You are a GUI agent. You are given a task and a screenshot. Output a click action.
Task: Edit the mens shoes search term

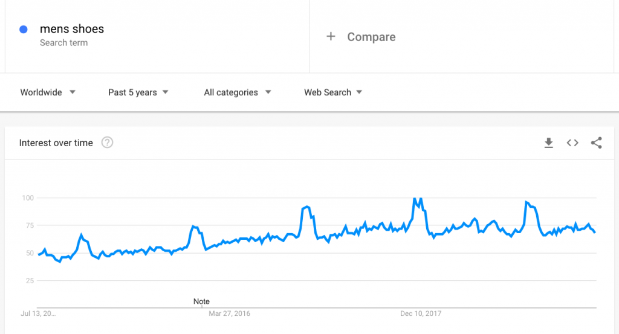[x=72, y=29]
